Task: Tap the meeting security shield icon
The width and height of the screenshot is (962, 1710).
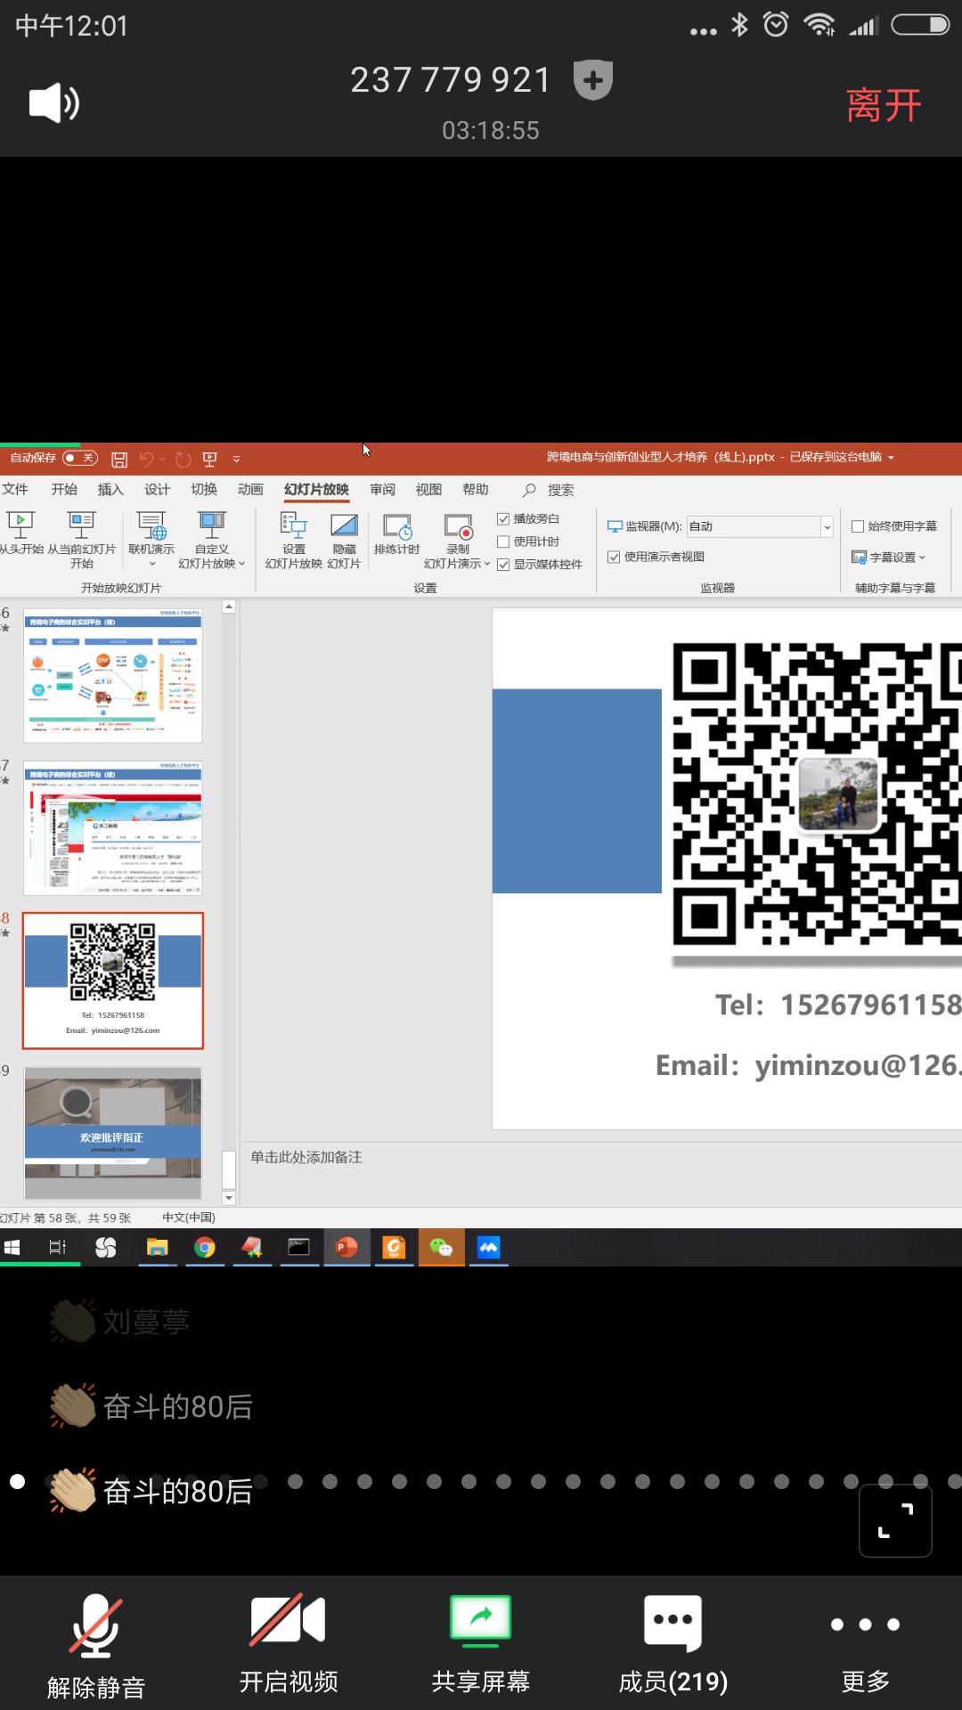Action: (593, 81)
